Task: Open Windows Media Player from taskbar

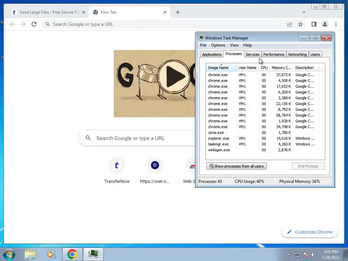Action: (51, 254)
